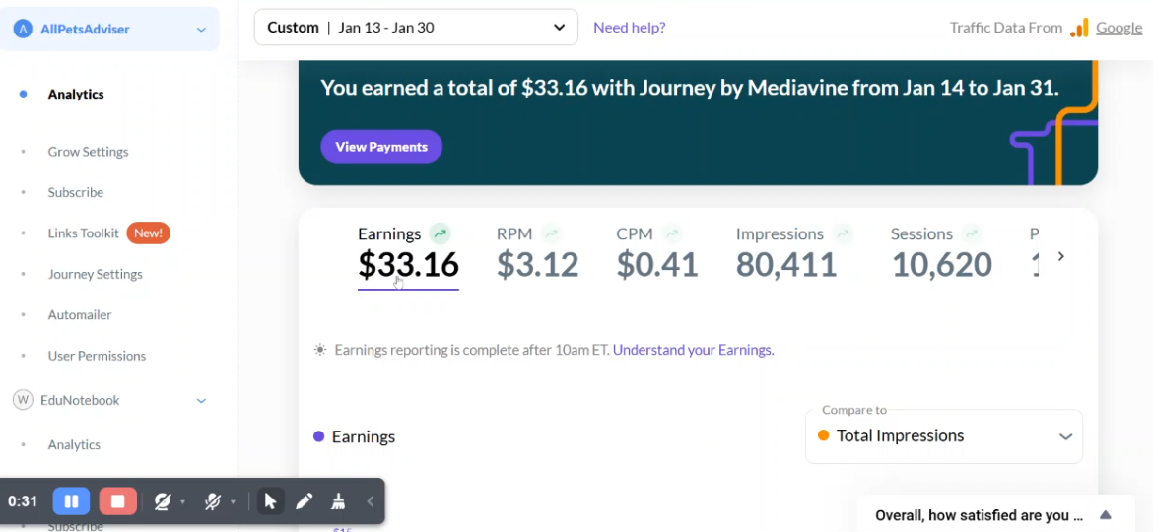Open the Compare to Total Impressions dropdown
Viewport: 1153px width, 532px height.
[x=943, y=436]
